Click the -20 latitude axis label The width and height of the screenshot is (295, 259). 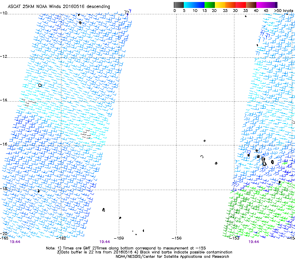point(4,233)
